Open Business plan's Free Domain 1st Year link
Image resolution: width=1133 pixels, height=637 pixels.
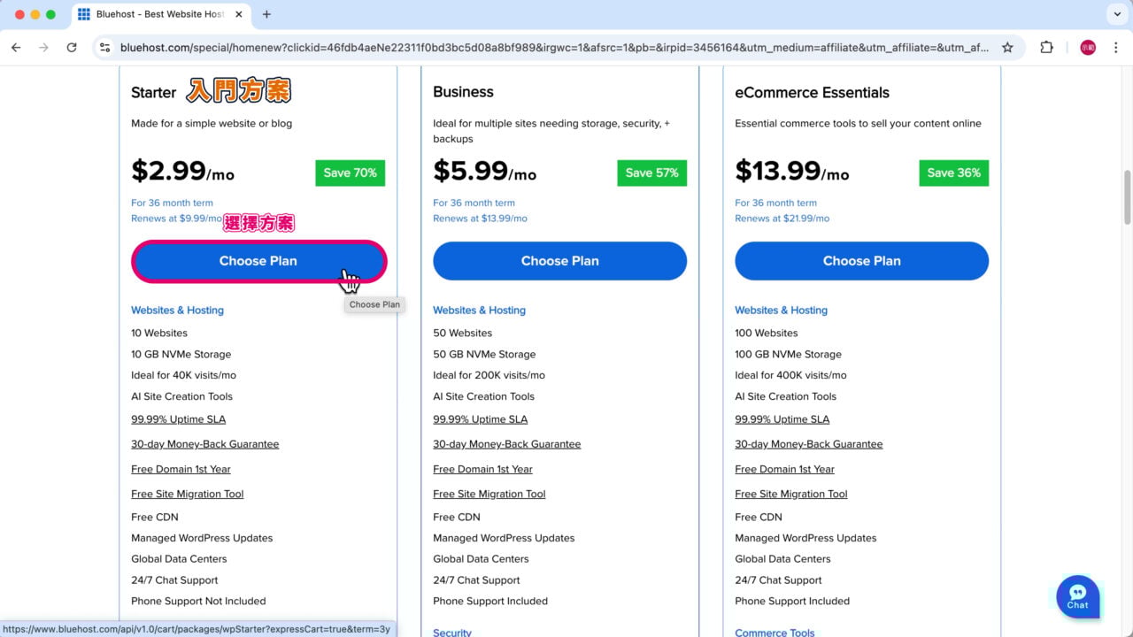pos(482,469)
